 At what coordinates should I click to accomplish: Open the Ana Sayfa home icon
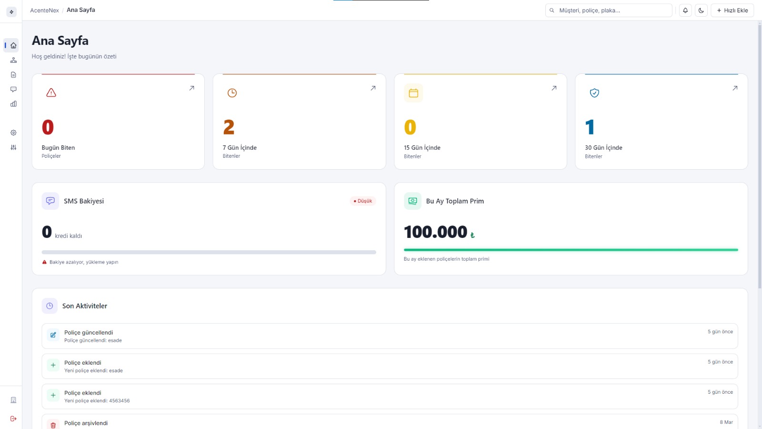click(13, 45)
